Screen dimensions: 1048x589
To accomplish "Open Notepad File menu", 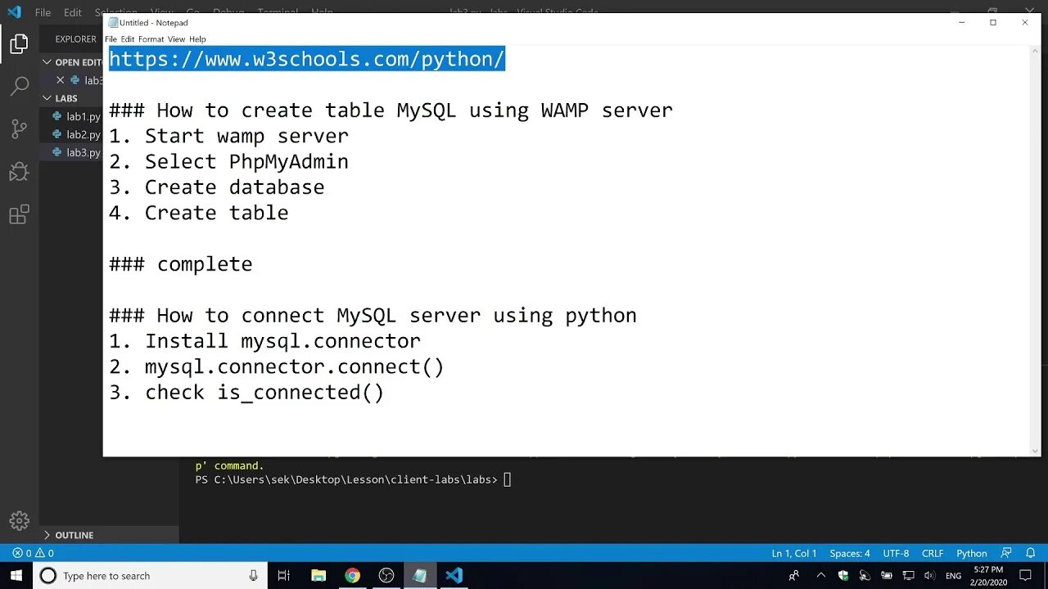I will 111,39.
